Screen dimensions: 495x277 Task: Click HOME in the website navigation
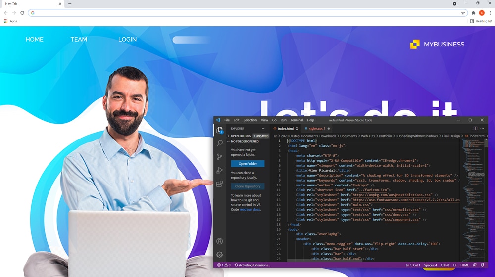coord(35,39)
